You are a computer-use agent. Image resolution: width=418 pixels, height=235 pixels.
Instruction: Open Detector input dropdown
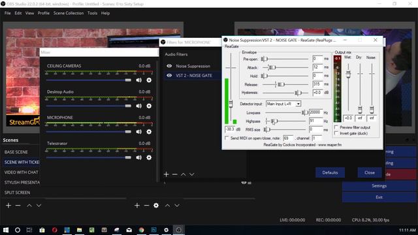pyautogui.click(x=283, y=104)
